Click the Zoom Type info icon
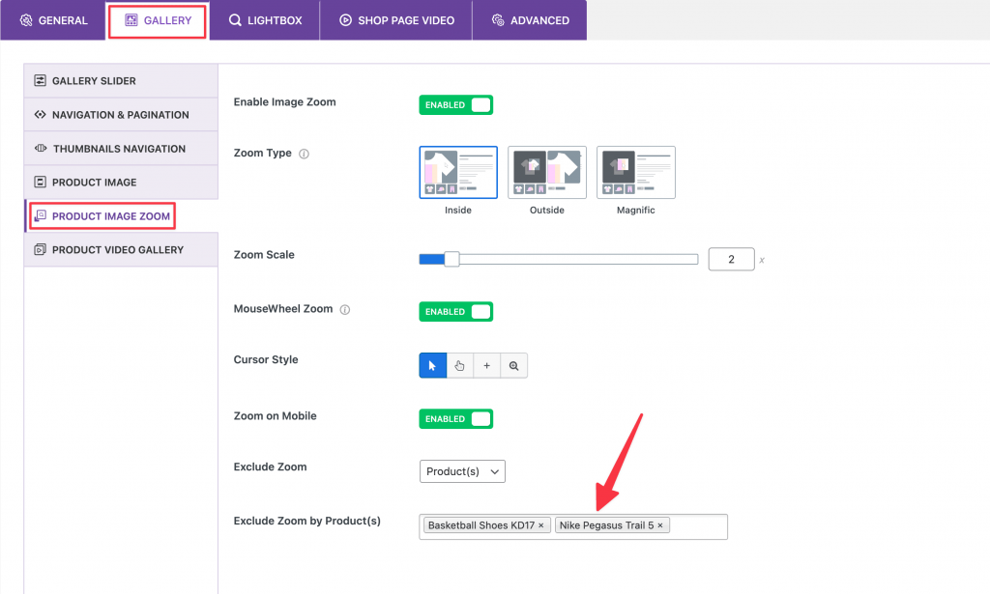Image resolution: width=990 pixels, height=594 pixels. 304,154
